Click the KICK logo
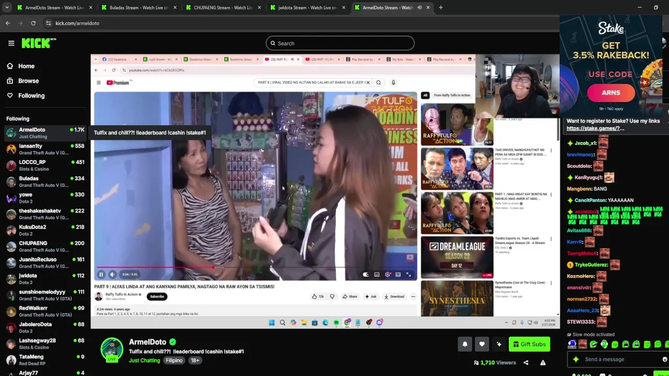This screenshot has width=669, height=376. (x=38, y=43)
